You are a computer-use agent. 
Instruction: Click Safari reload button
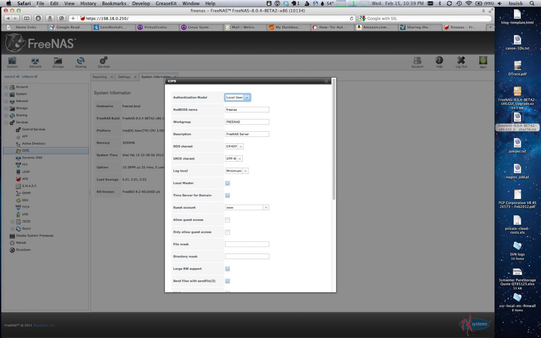[x=352, y=18]
